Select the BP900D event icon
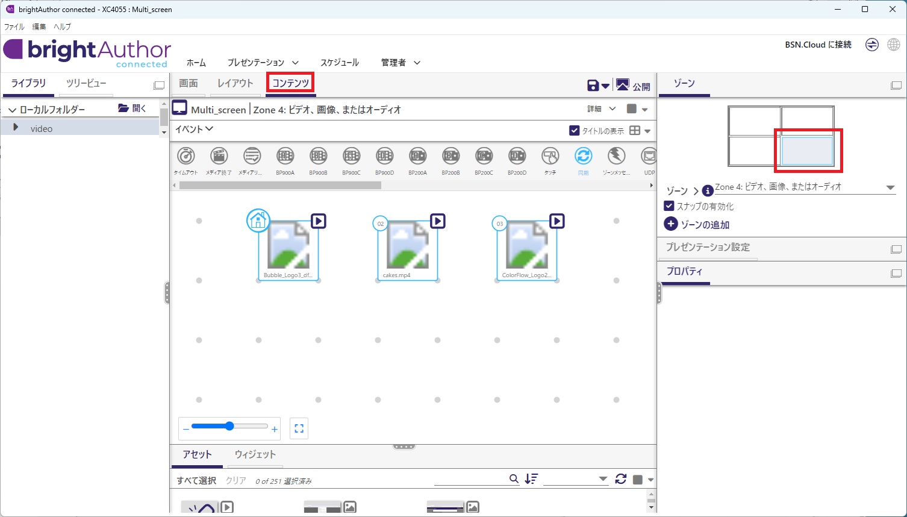The height and width of the screenshot is (517, 907). pos(385,156)
